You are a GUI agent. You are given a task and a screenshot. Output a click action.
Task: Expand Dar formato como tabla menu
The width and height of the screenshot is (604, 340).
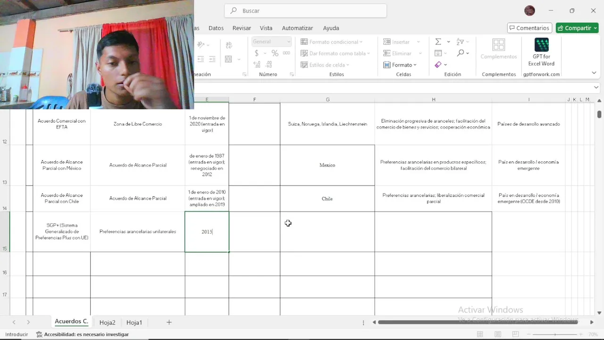click(336, 53)
